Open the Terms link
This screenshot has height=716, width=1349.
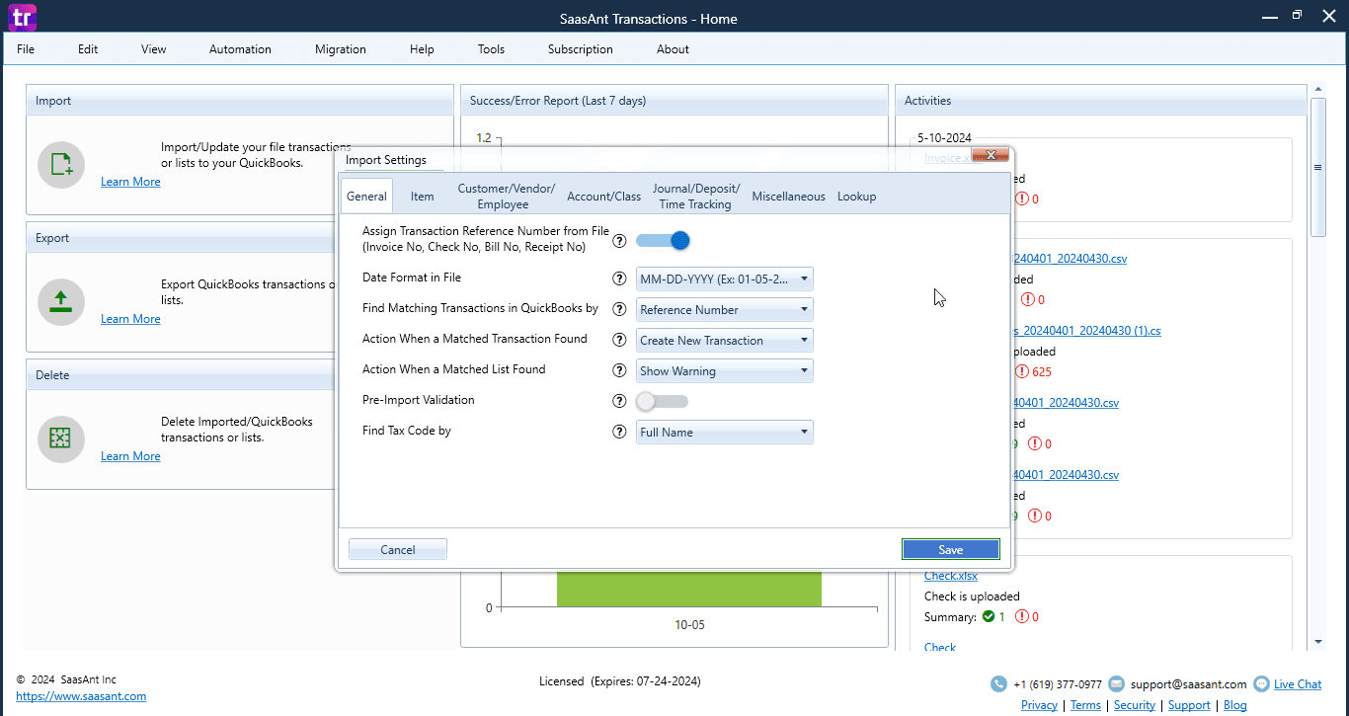tap(1085, 705)
